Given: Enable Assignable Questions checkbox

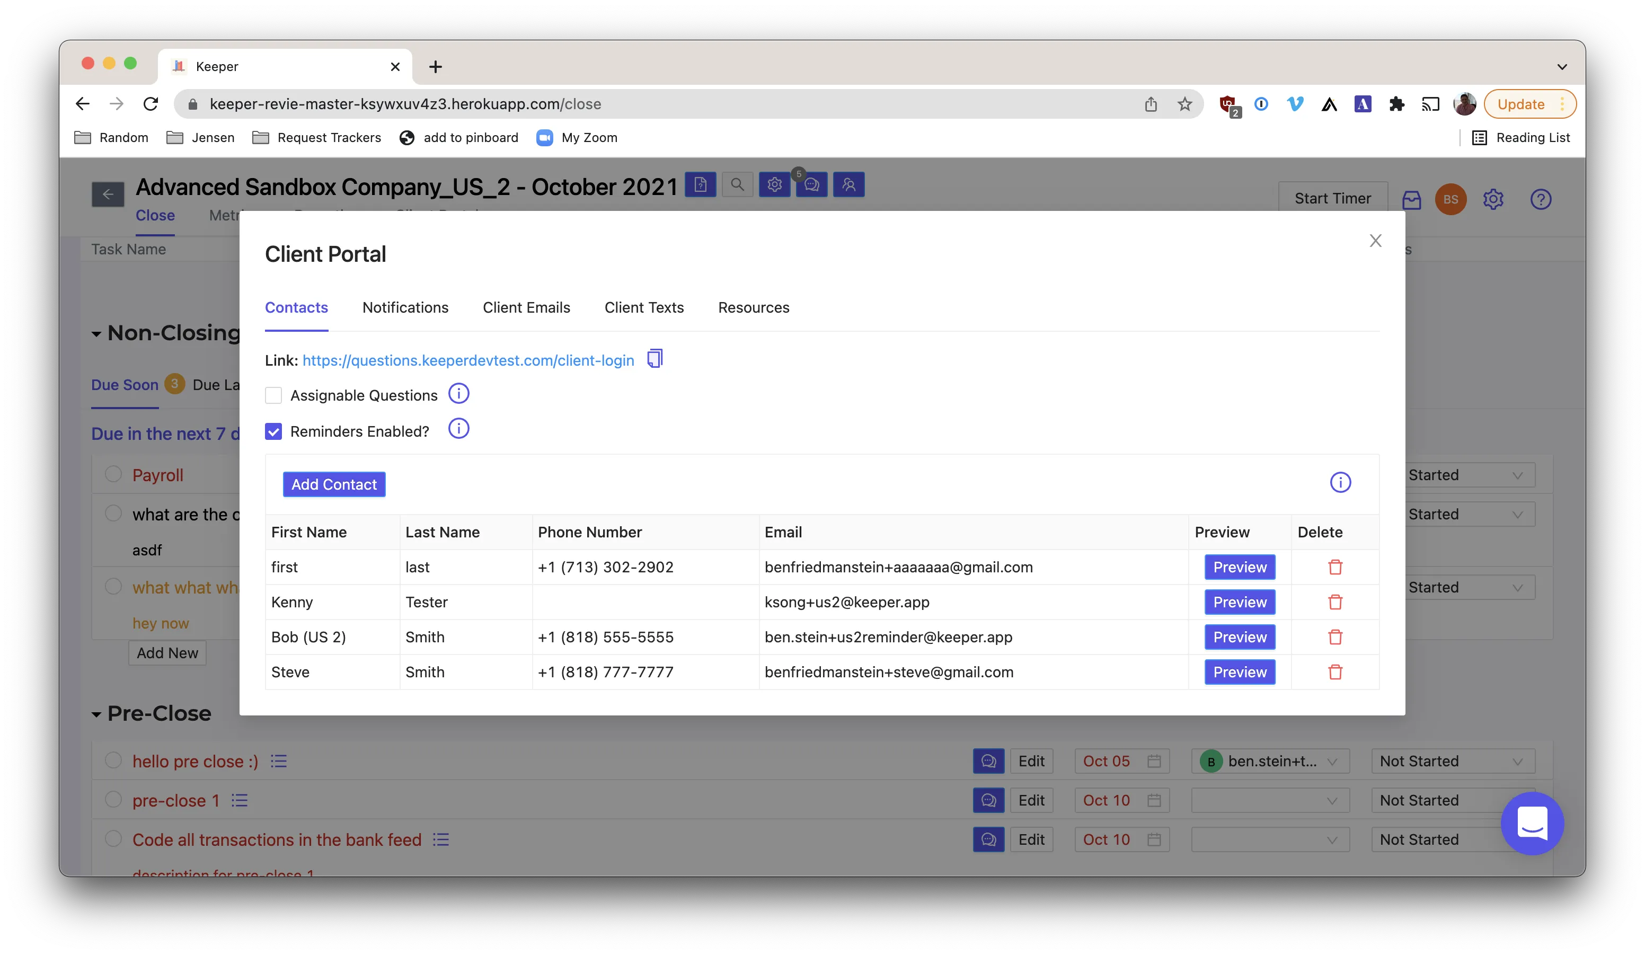Looking at the screenshot, I should tap(273, 395).
